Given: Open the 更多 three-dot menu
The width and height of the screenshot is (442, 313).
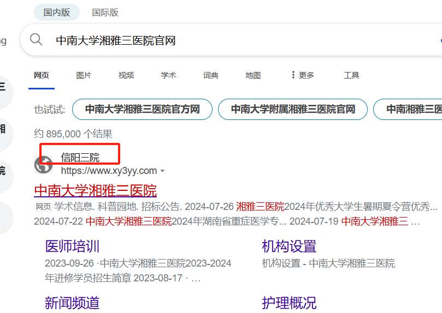Looking at the screenshot, I should click(x=303, y=75).
